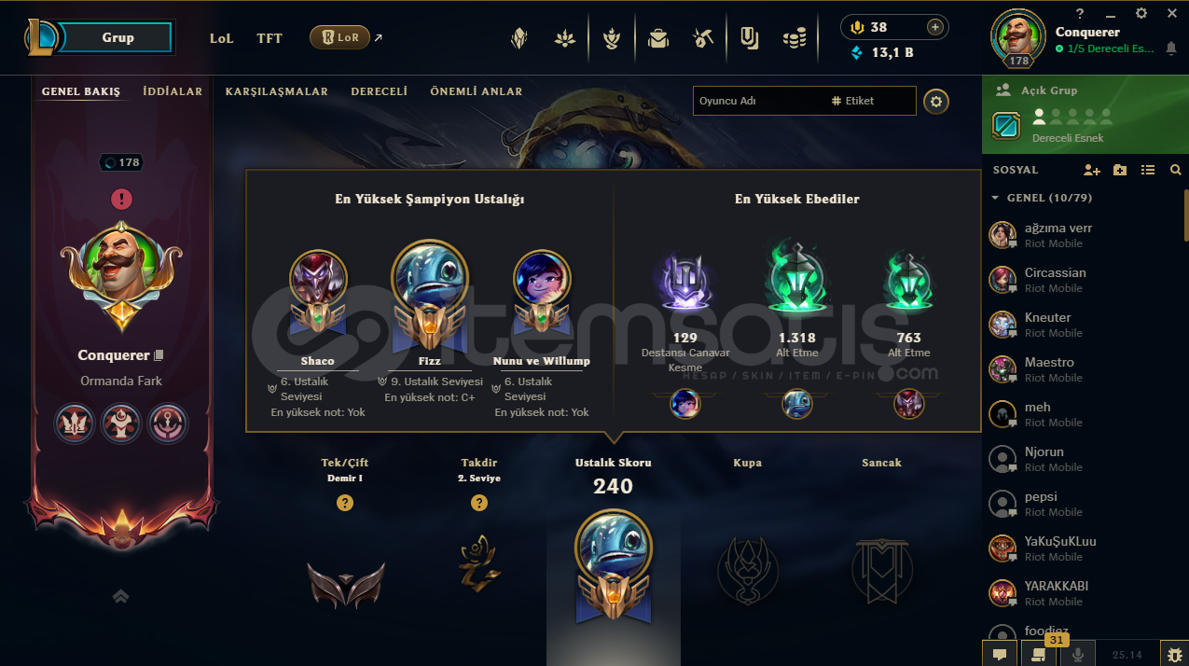Open the Collection backpack icon
The height and width of the screenshot is (666, 1189).
658,38
